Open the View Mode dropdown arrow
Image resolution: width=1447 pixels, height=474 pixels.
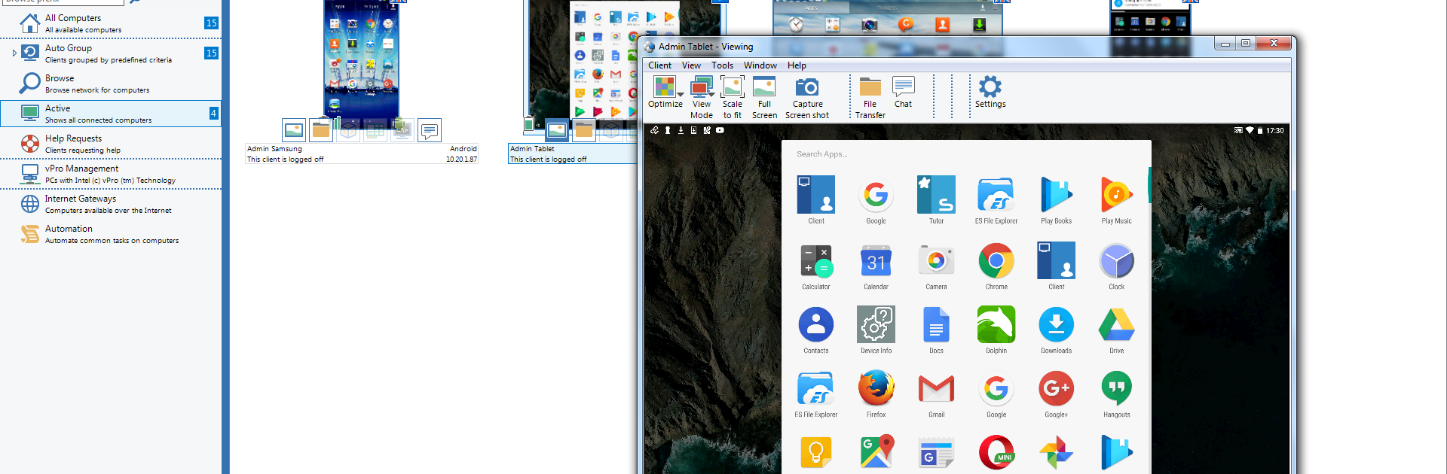point(711,95)
